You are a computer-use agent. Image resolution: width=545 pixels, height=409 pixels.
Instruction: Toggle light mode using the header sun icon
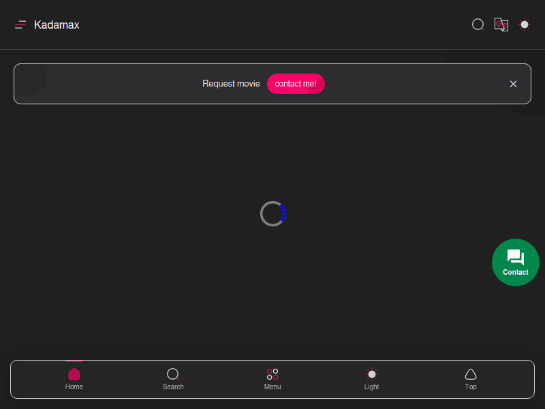525,25
